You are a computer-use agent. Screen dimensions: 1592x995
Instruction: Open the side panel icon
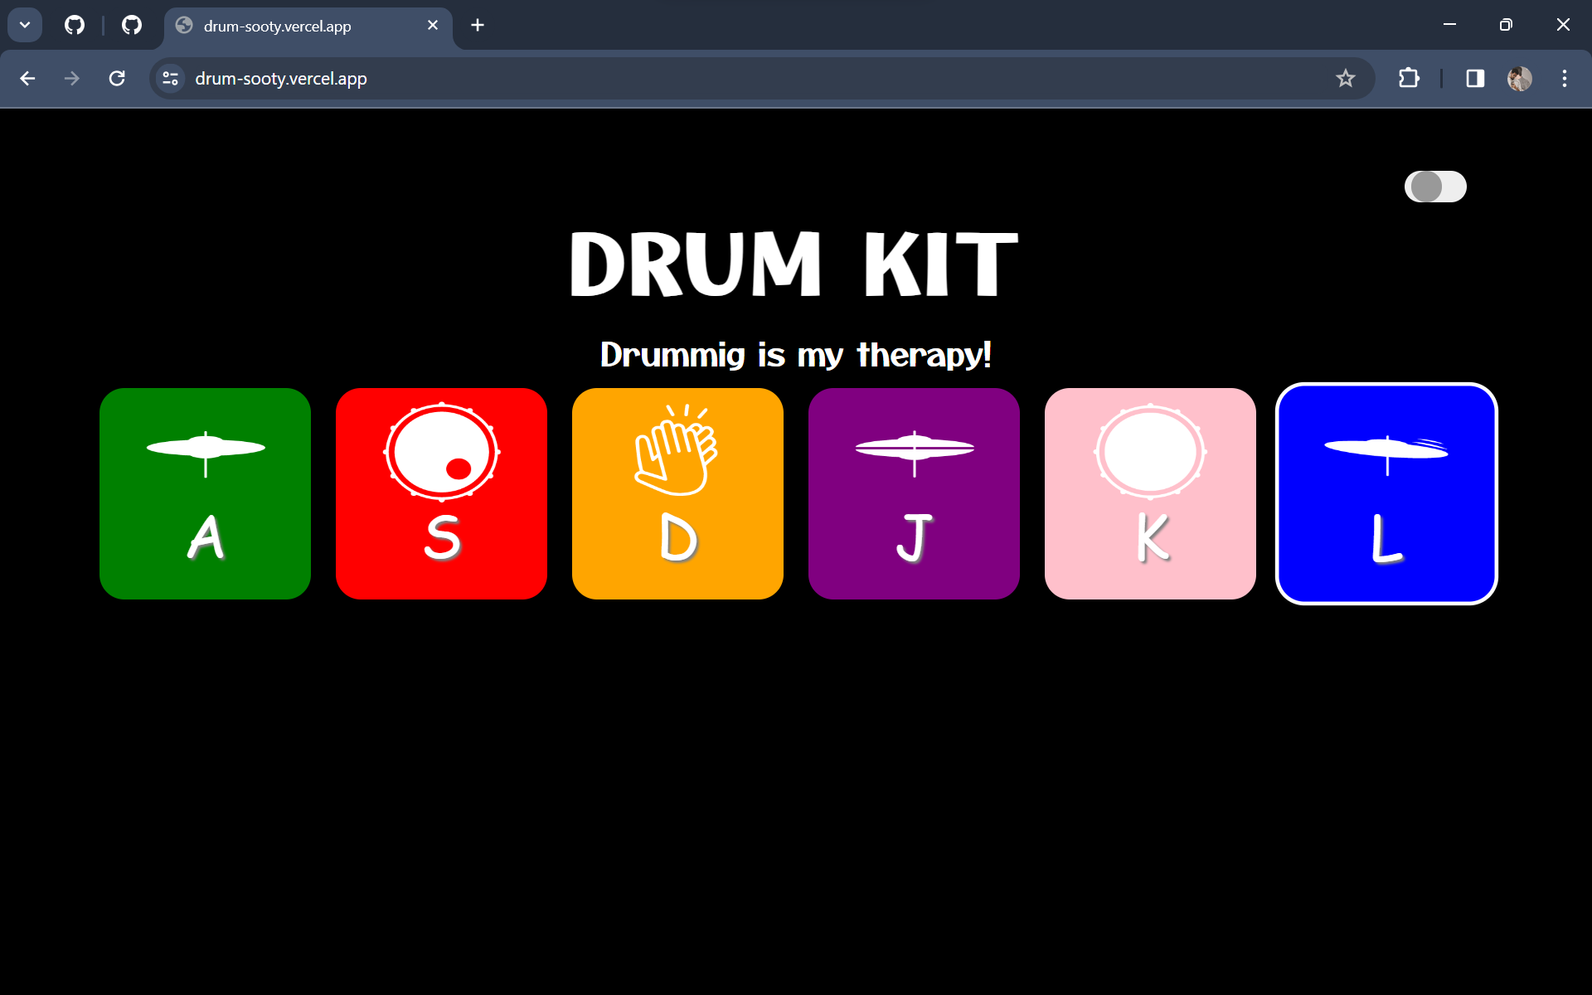tap(1475, 78)
